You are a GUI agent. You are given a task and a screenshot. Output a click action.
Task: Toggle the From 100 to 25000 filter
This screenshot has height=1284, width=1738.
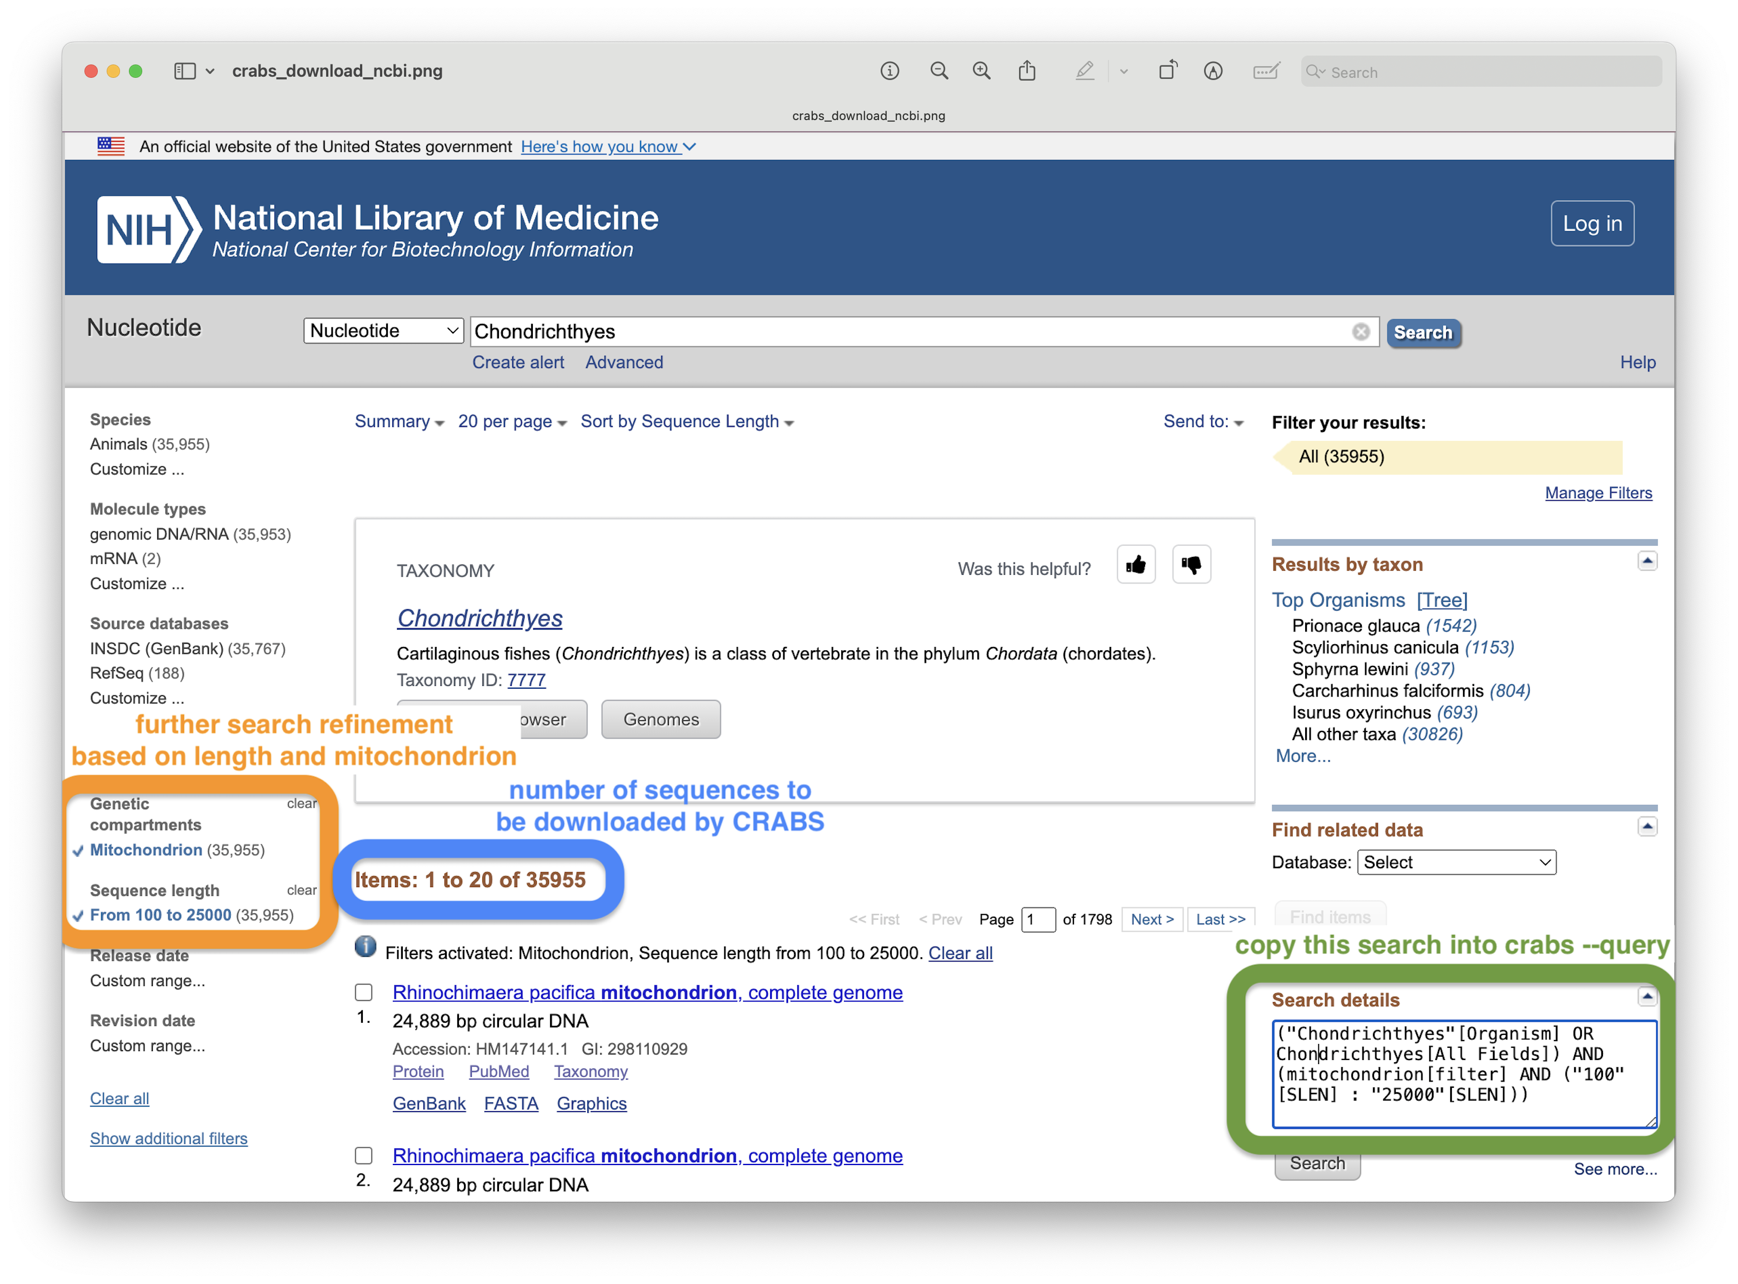[x=160, y=915]
